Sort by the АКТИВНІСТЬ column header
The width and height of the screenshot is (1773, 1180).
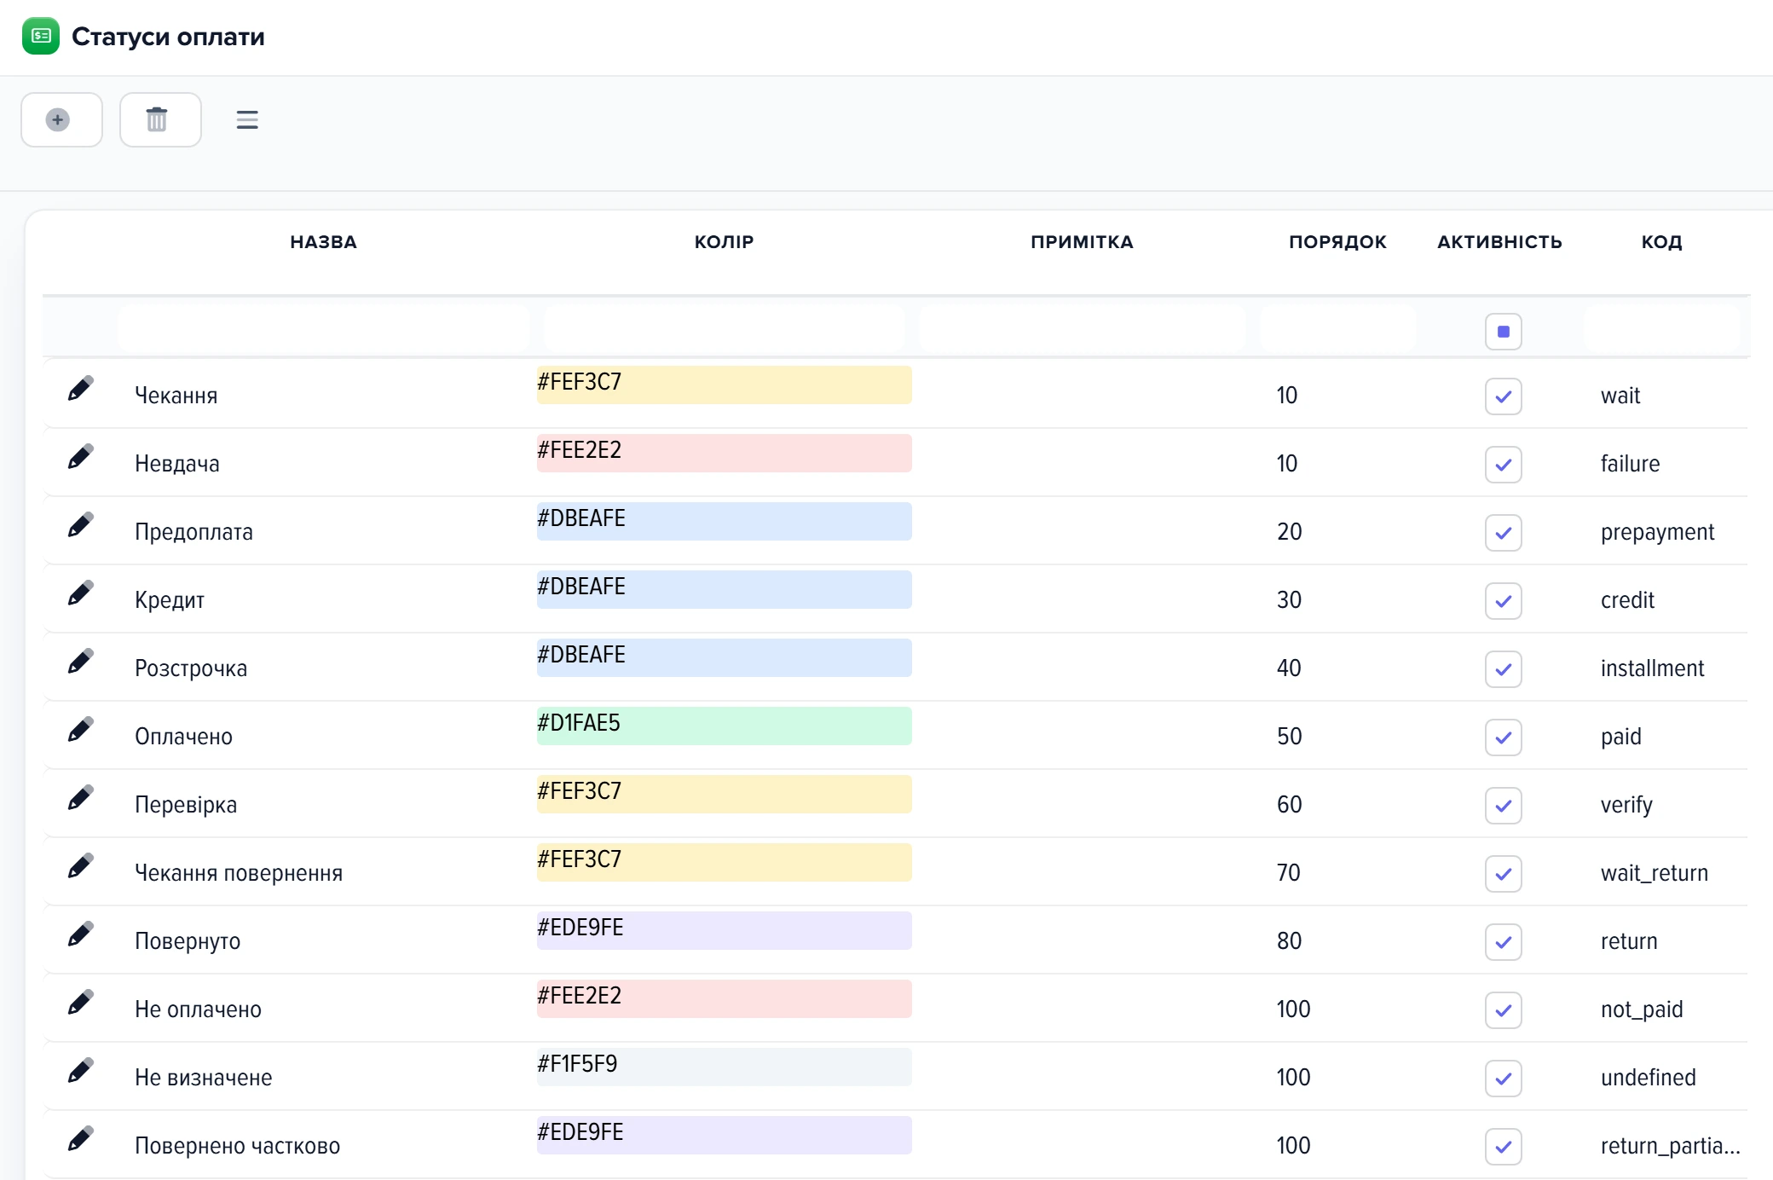point(1499,242)
